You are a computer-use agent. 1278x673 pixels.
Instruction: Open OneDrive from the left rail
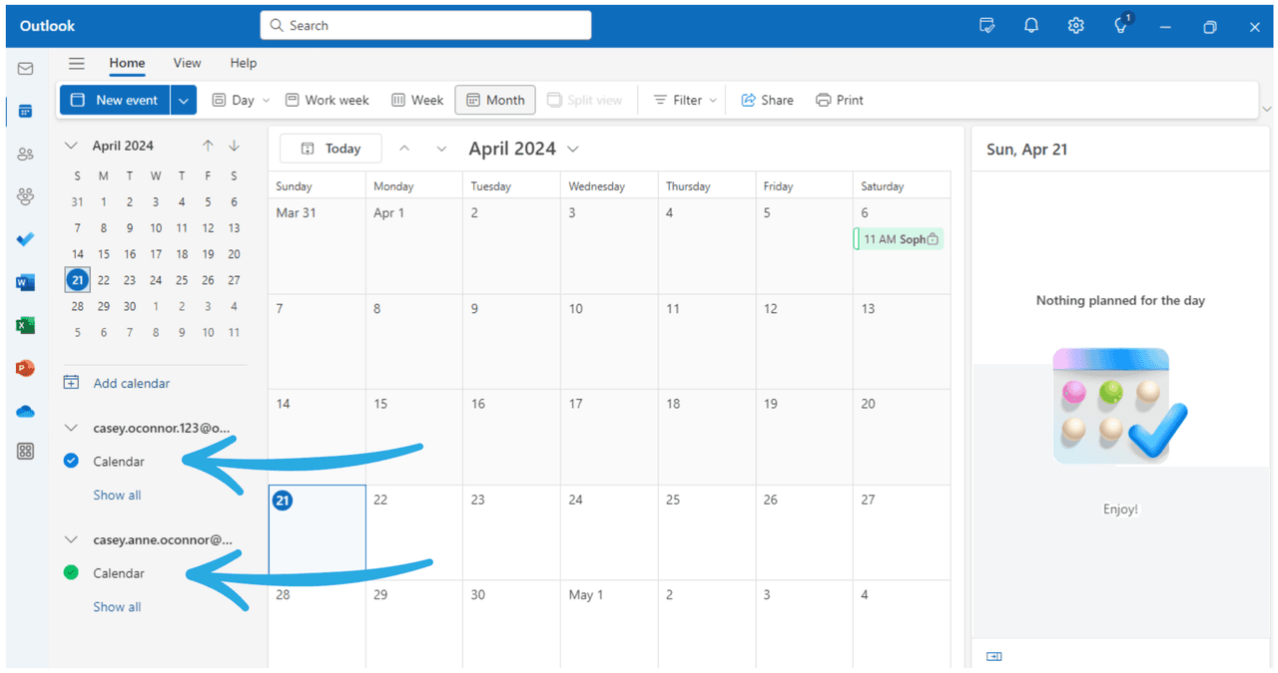coord(25,410)
